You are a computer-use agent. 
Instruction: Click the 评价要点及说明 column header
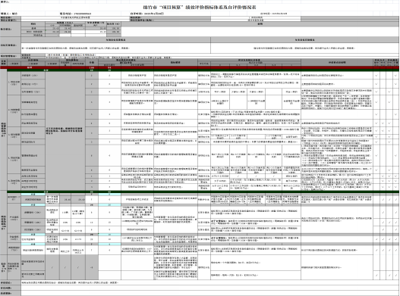(337, 62)
